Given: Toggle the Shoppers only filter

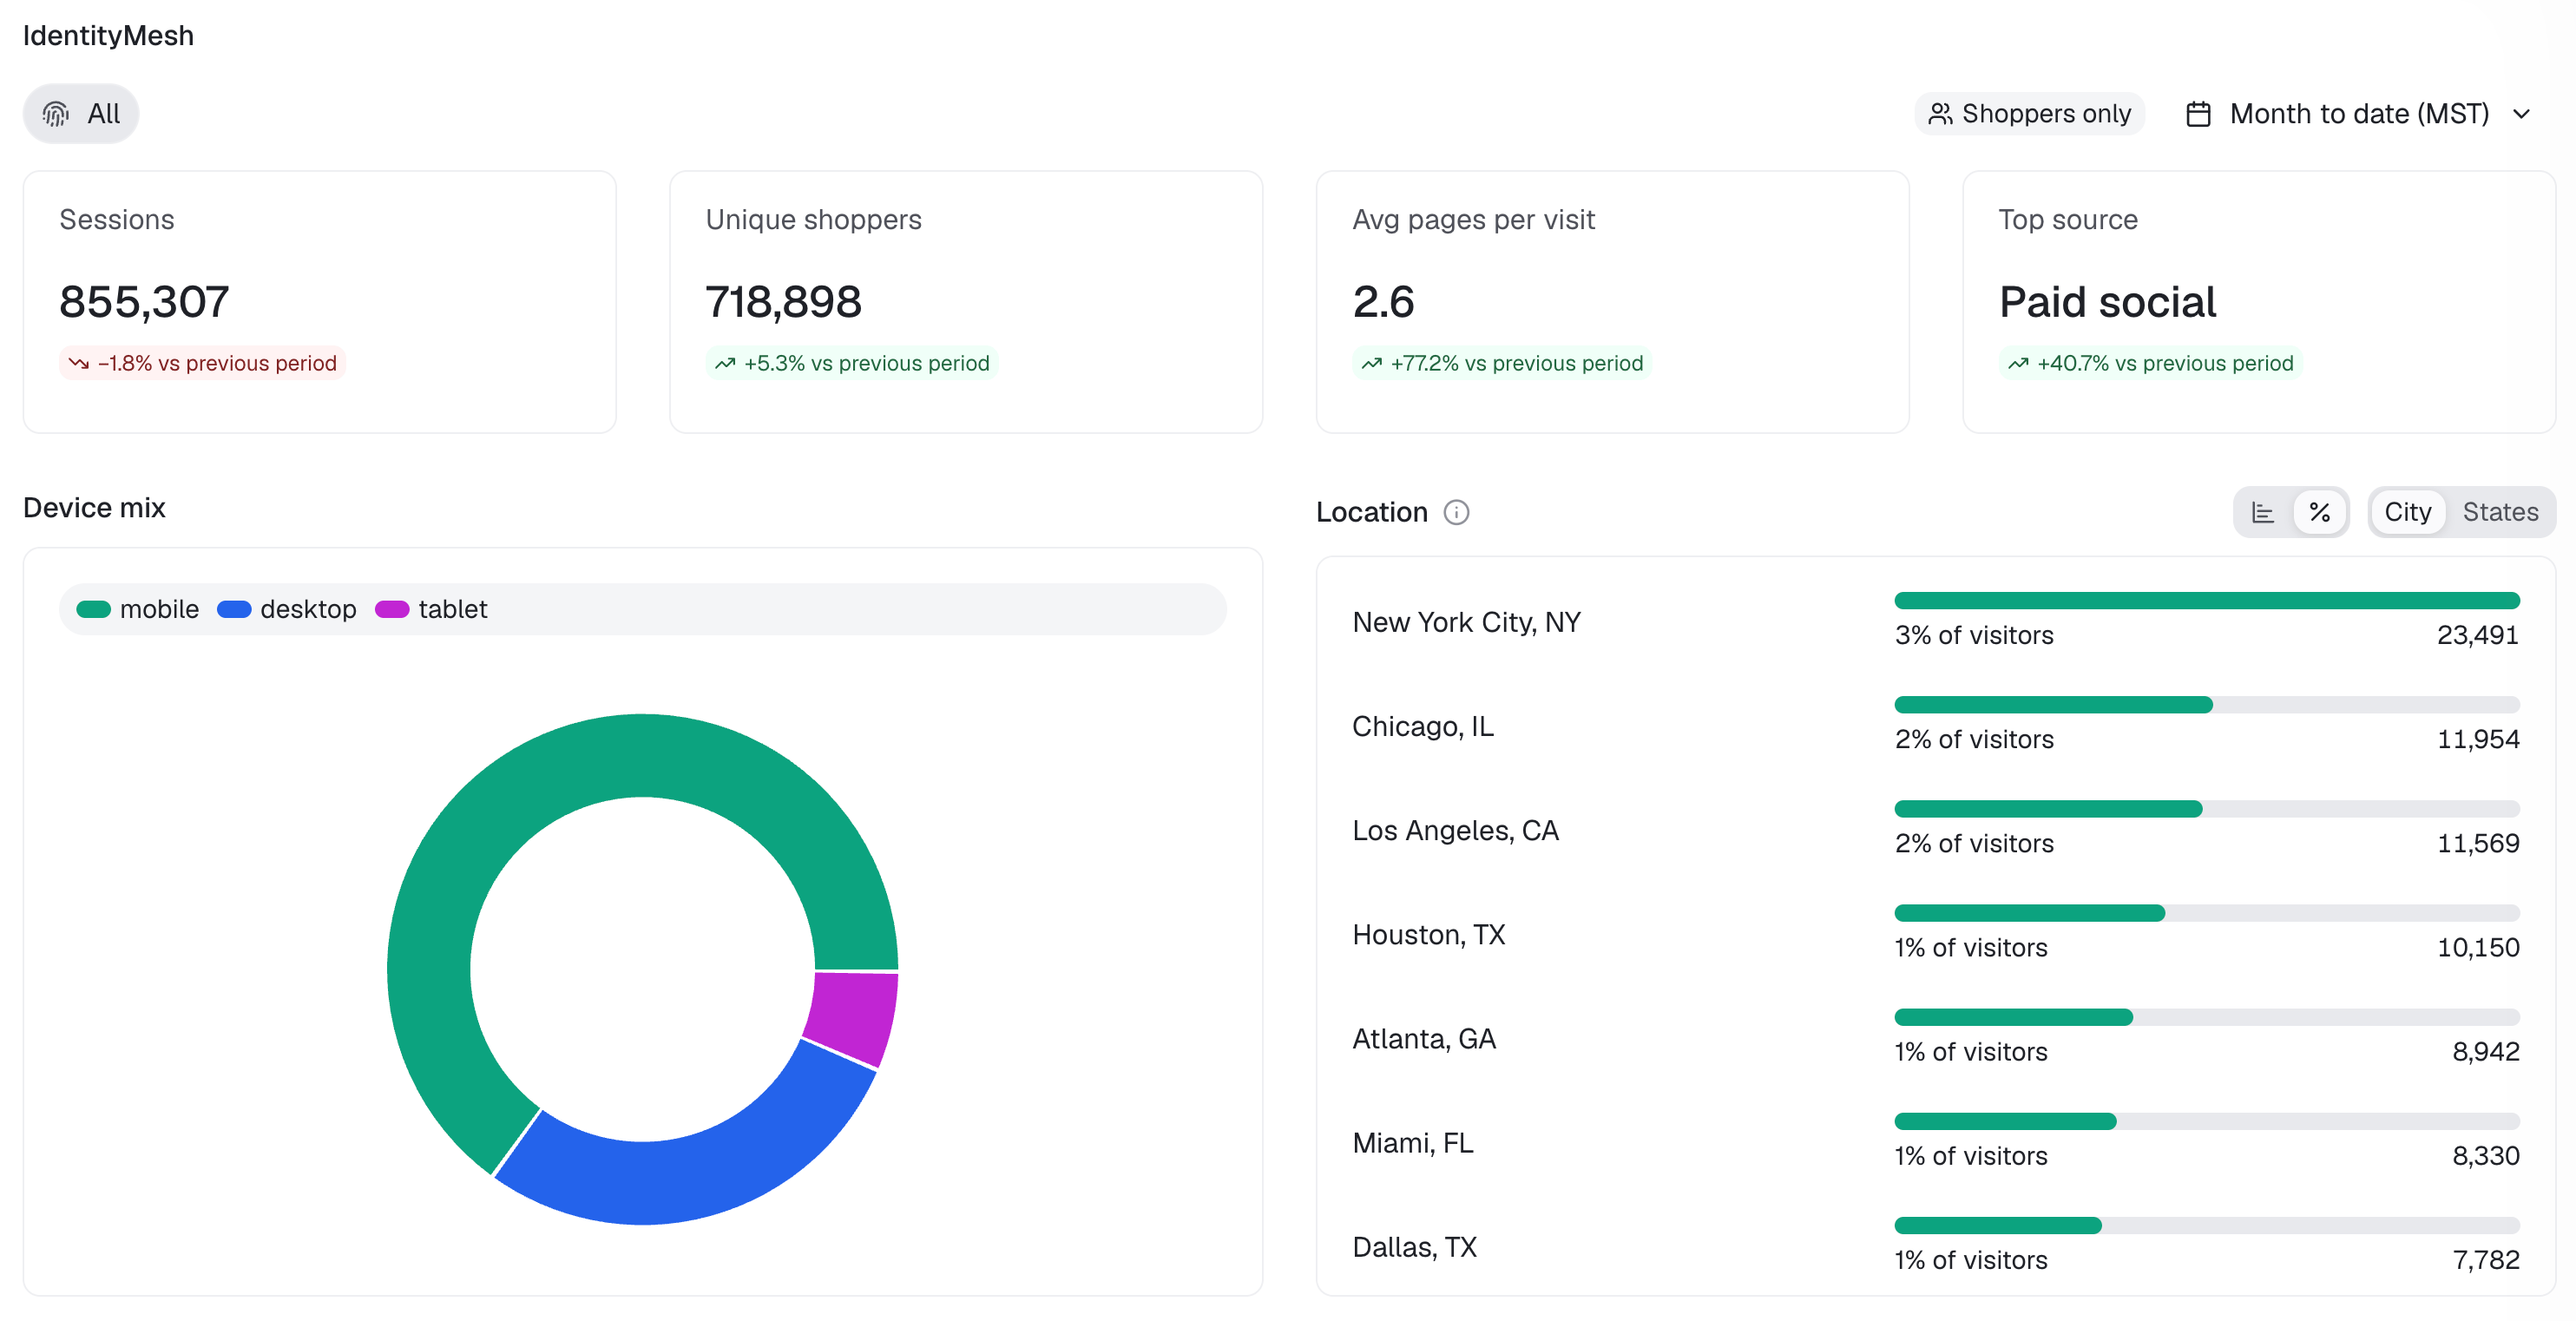Looking at the screenshot, I should pos(2029,114).
